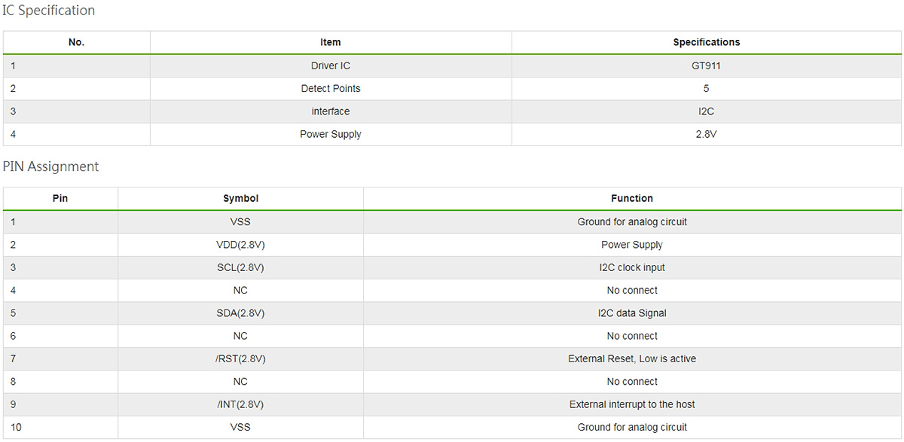Select the Specifications column header

click(706, 42)
